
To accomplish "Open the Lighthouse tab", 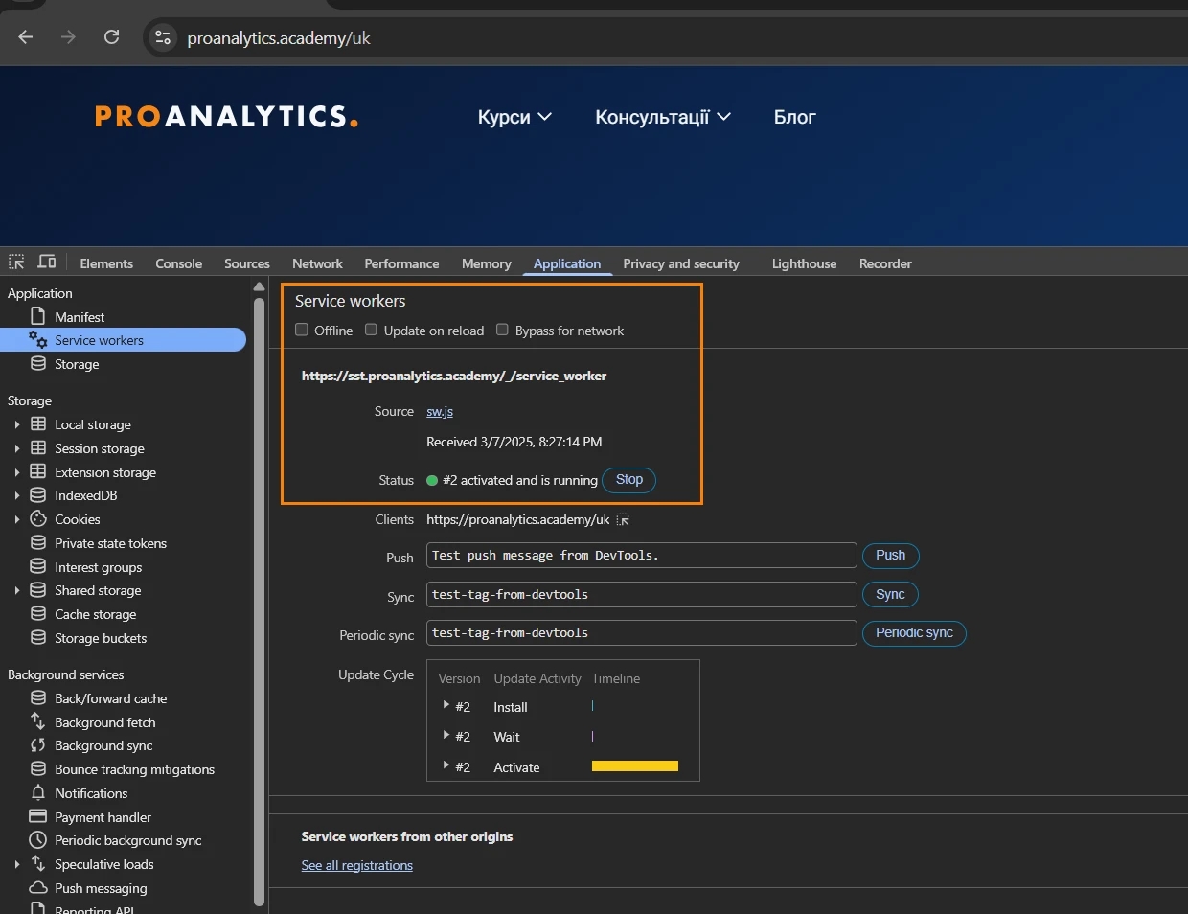I will click(804, 263).
